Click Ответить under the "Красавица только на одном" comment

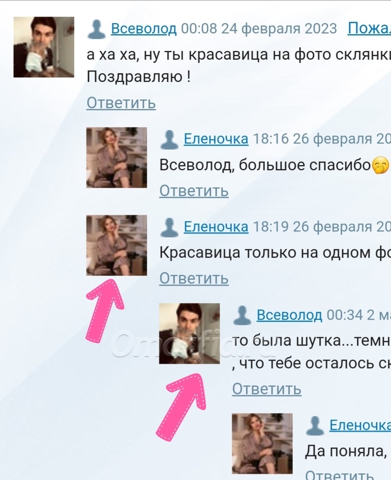pyautogui.click(x=194, y=278)
